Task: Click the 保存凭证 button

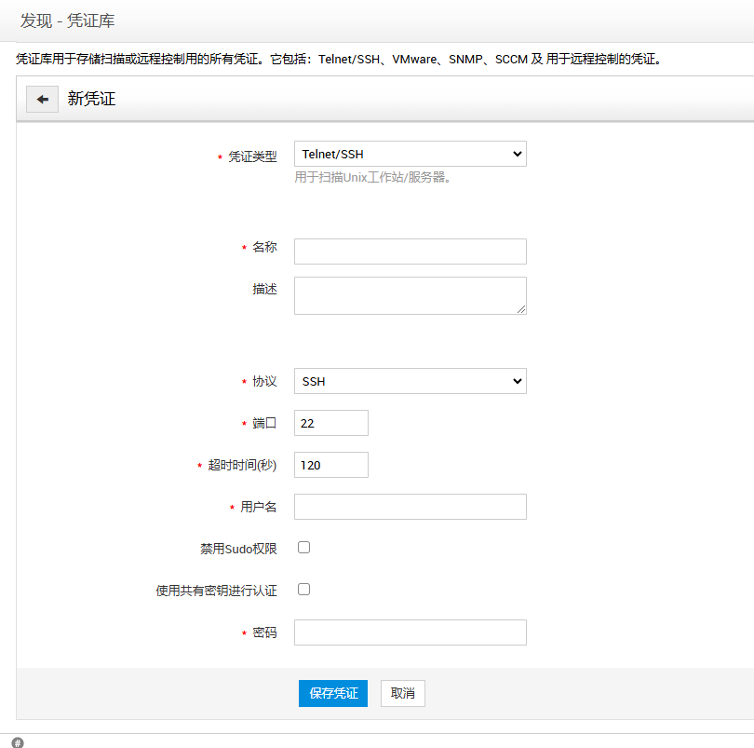Action: click(x=333, y=693)
